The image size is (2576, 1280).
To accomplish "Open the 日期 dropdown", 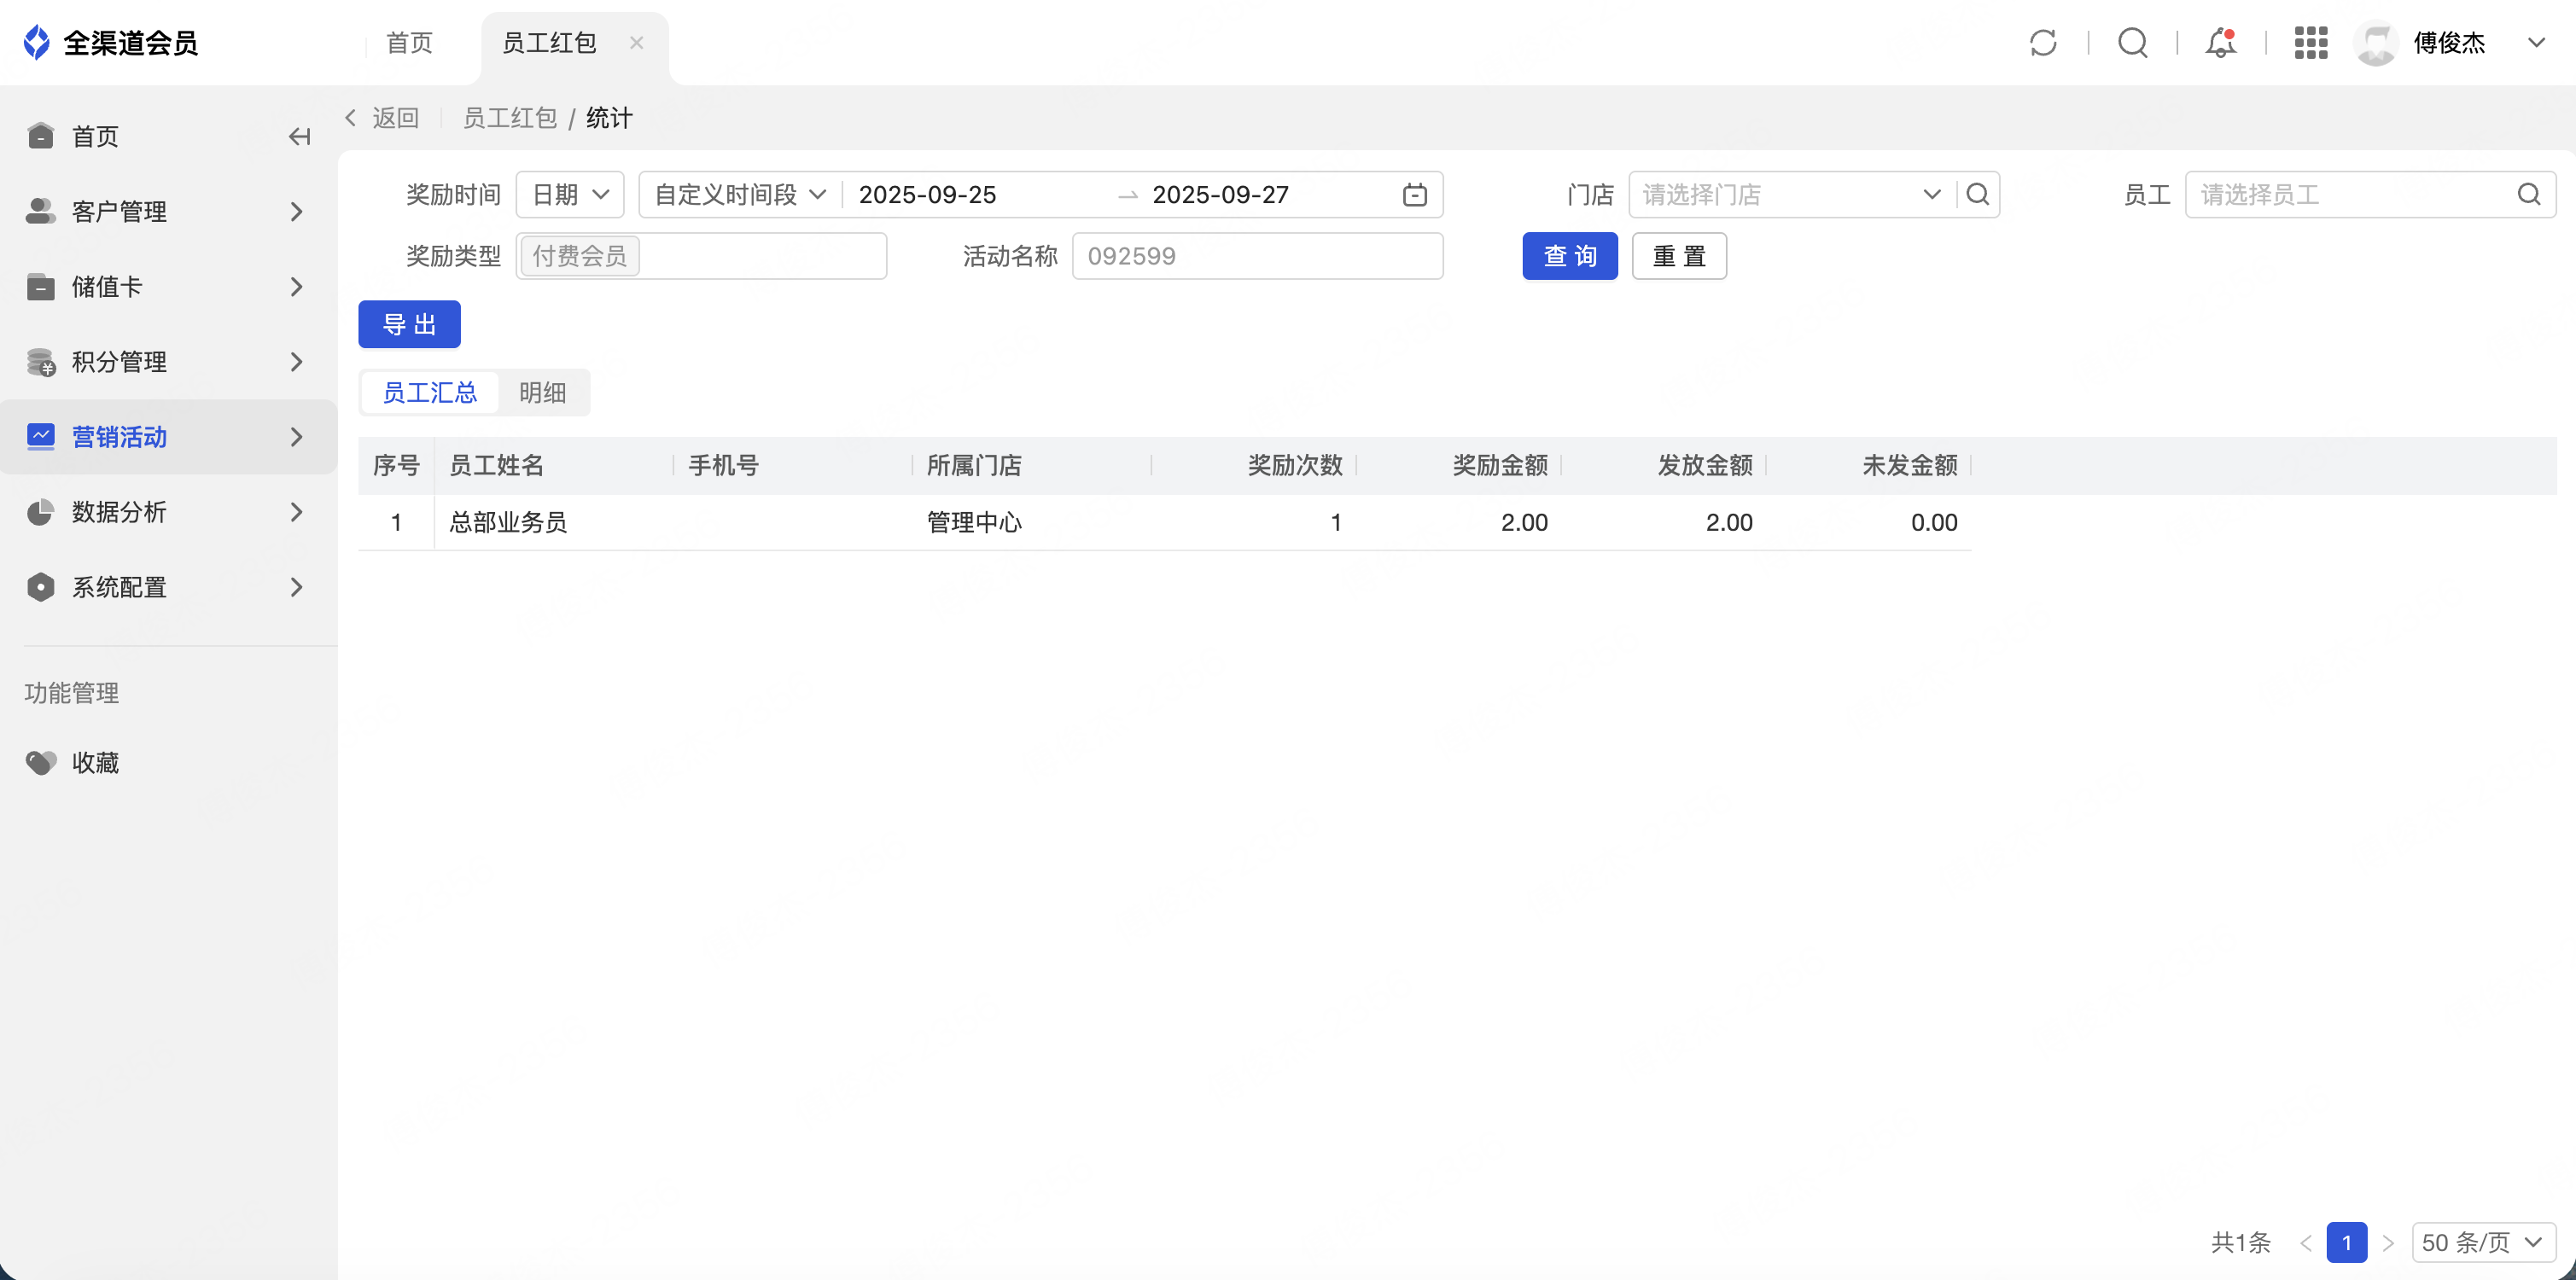I will coord(570,195).
